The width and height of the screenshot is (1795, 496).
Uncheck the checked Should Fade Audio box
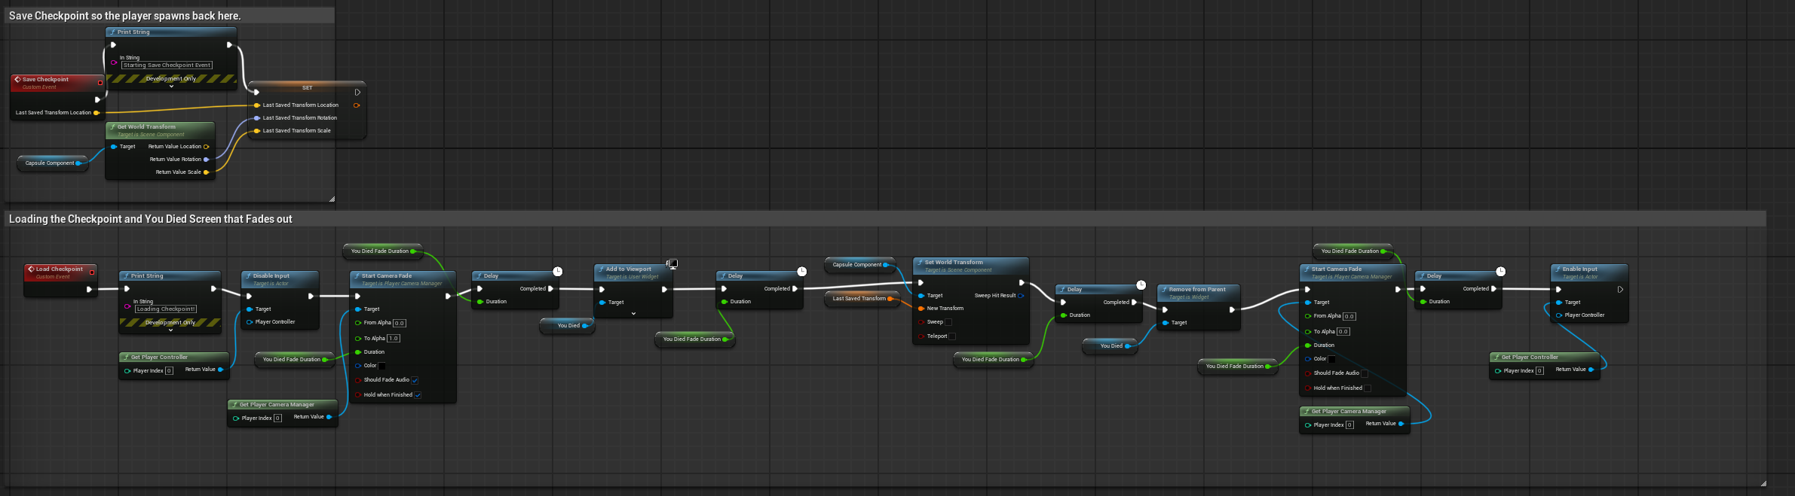(415, 380)
